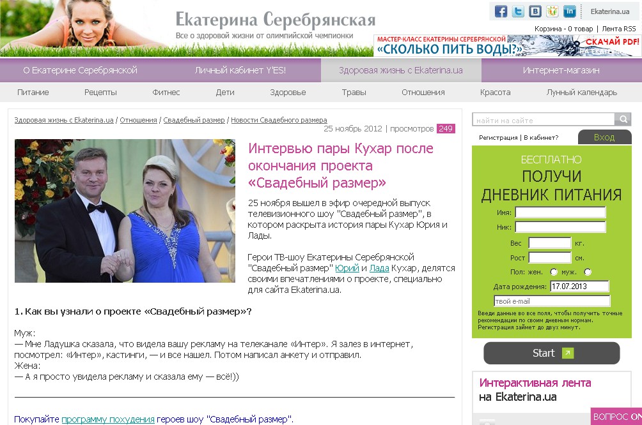The width and height of the screenshot is (642, 425).
Task: Focus the найти на сайте search field
Action: pos(544,119)
